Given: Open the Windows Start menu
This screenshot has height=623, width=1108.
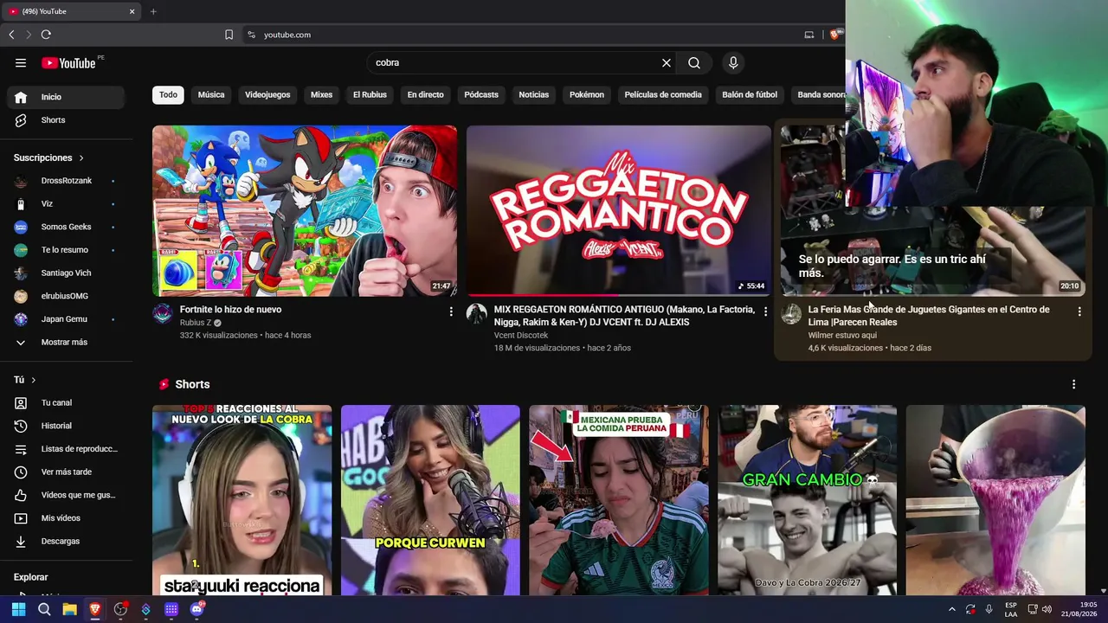Looking at the screenshot, I should click(x=18, y=609).
